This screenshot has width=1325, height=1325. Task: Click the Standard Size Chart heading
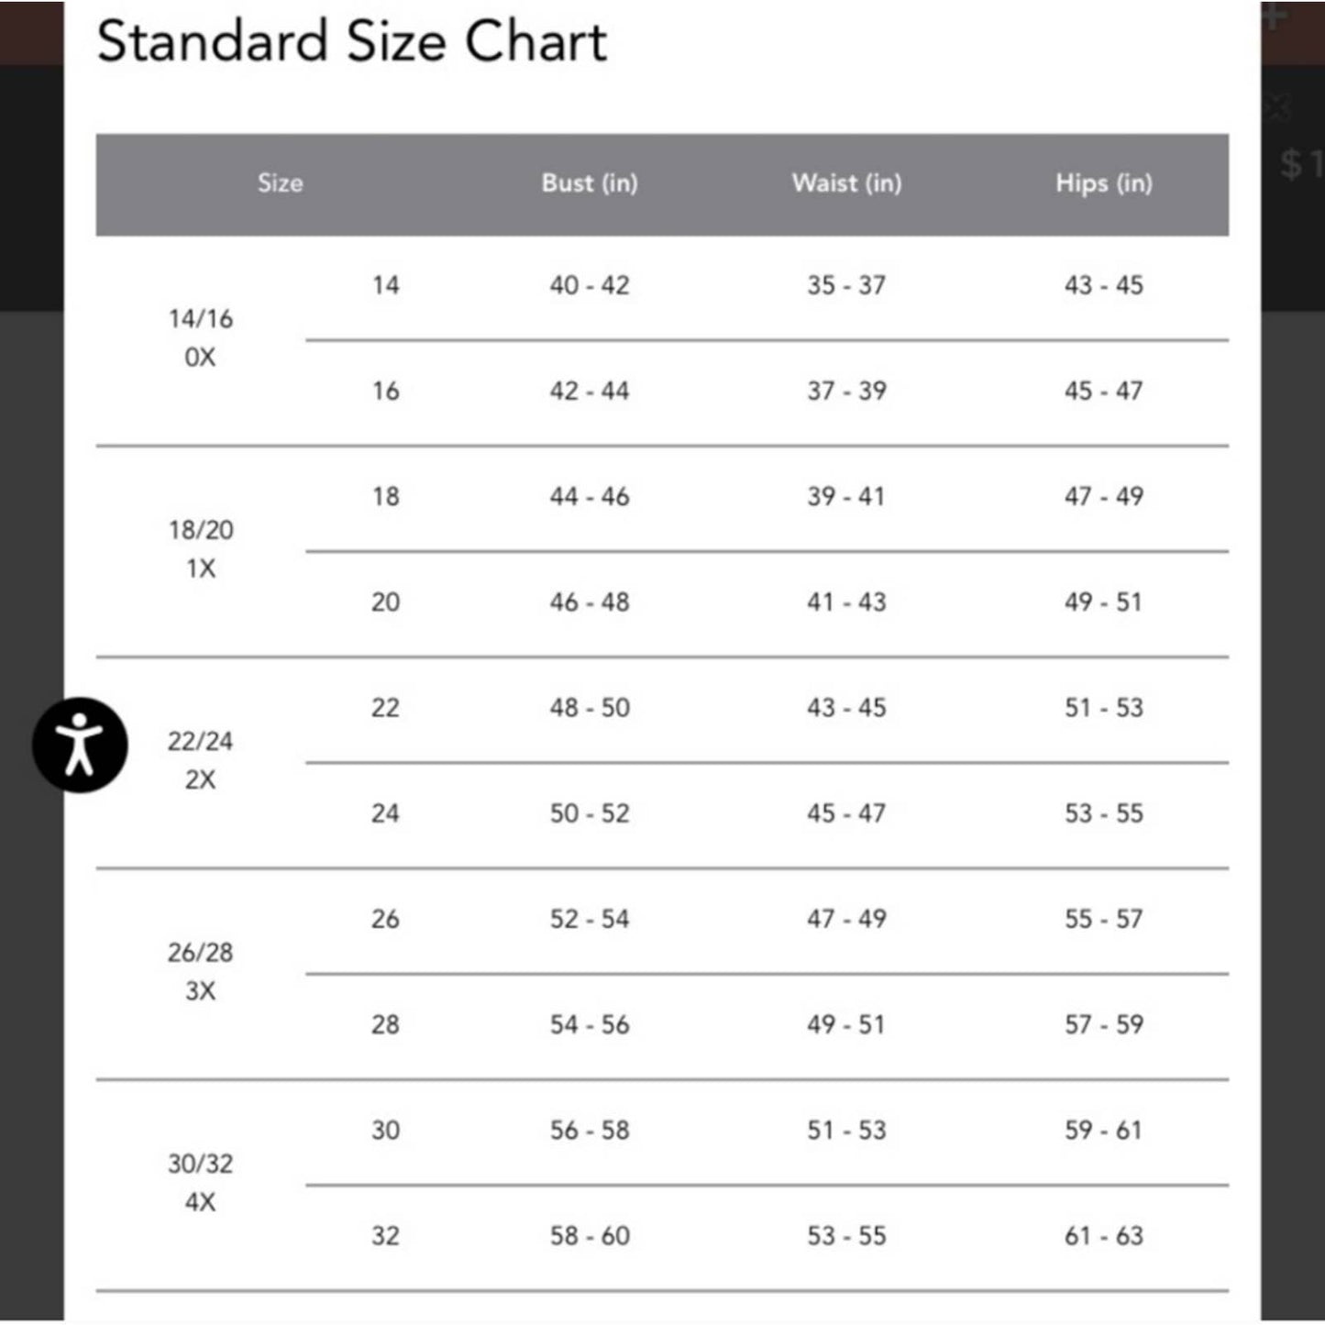[x=351, y=42]
